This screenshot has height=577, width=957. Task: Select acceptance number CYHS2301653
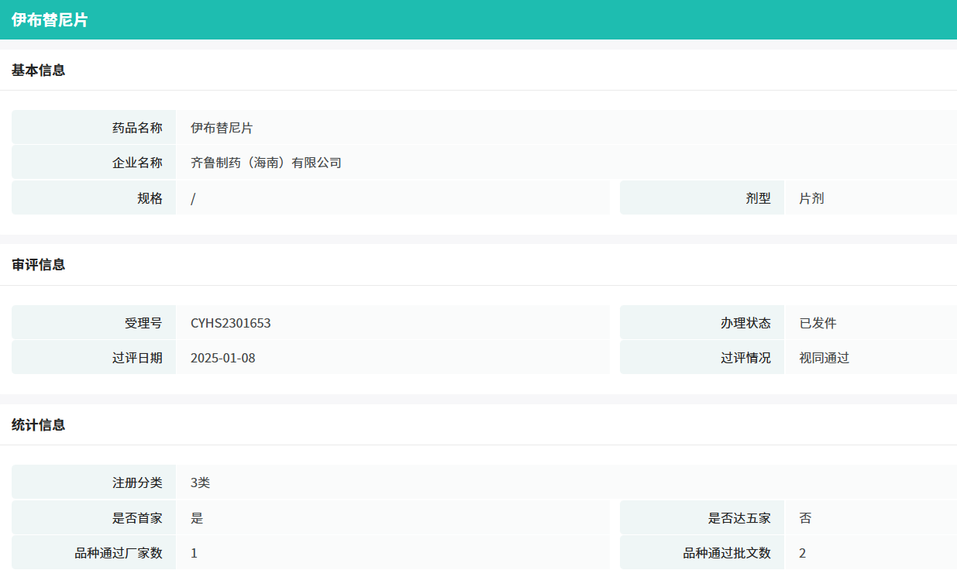click(x=231, y=323)
